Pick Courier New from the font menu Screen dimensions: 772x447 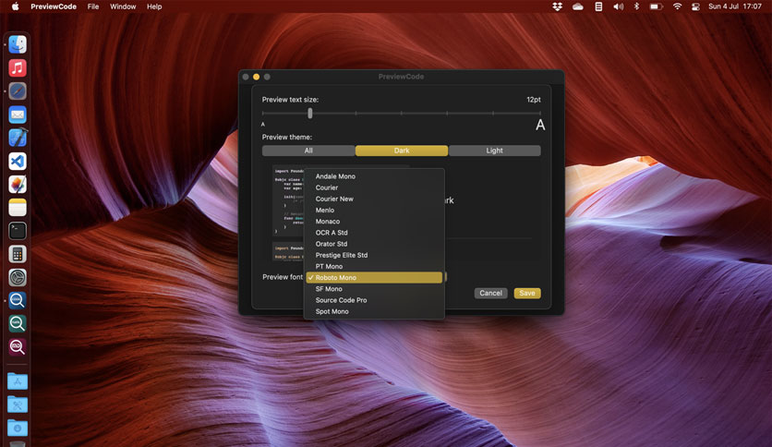pyautogui.click(x=374, y=199)
